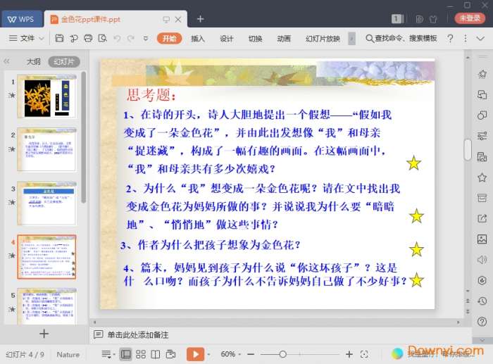Viewport: 493px width, 364px height.
Task: Click the zoom out minus button
Action: (251, 354)
